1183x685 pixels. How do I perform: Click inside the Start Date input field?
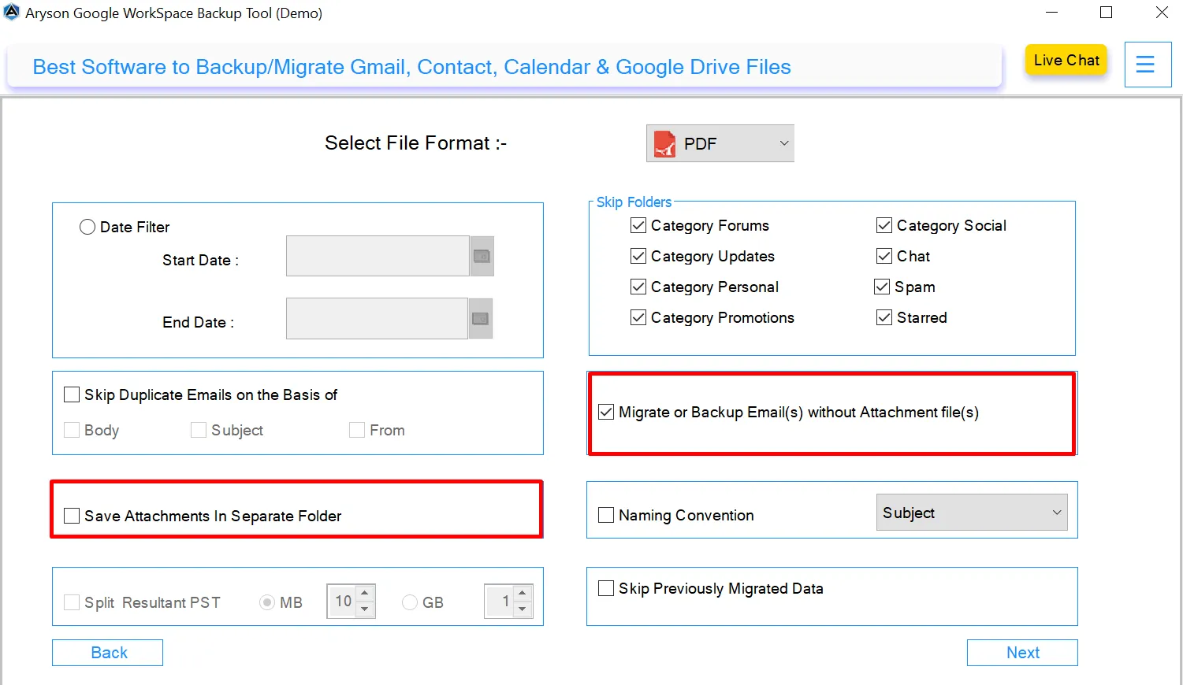tap(378, 256)
